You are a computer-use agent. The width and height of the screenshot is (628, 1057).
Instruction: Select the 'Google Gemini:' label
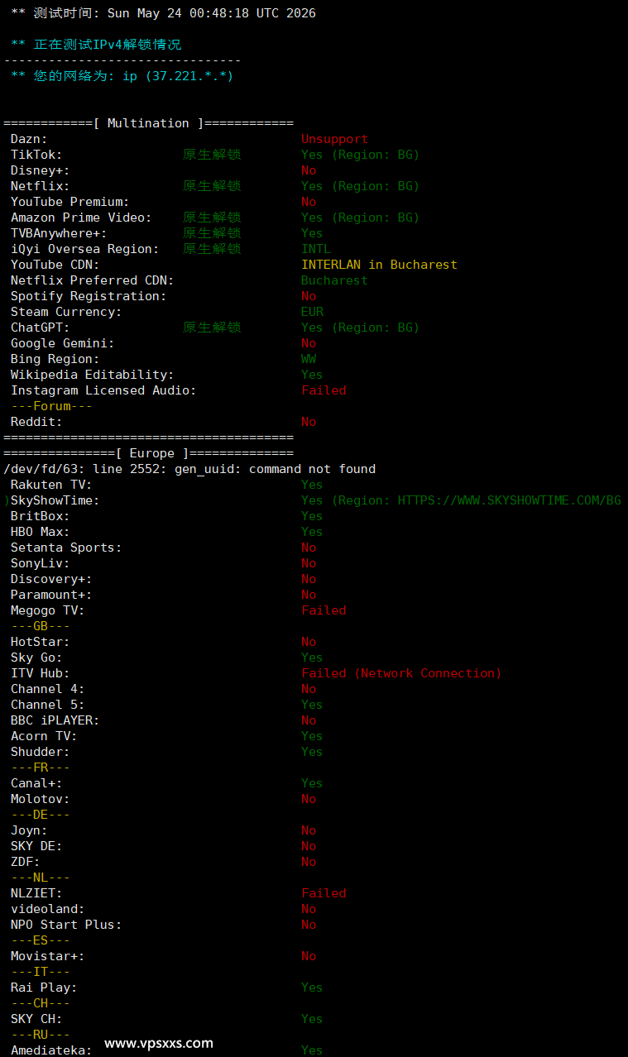[63, 343]
